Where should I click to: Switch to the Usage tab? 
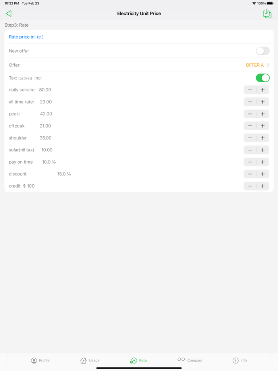pyautogui.click(x=90, y=360)
